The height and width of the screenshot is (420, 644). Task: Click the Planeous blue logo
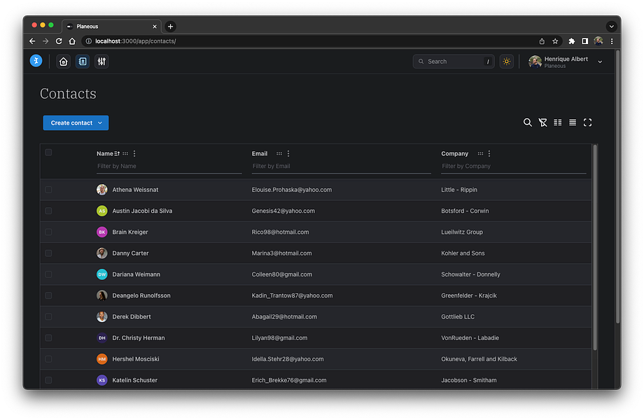(x=36, y=61)
